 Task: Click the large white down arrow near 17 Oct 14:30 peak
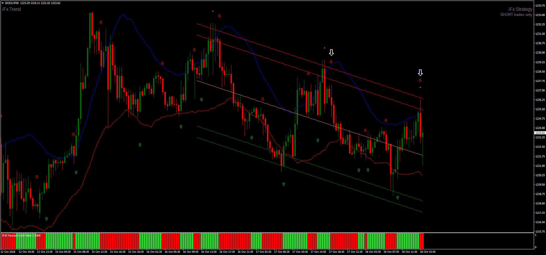331,52
